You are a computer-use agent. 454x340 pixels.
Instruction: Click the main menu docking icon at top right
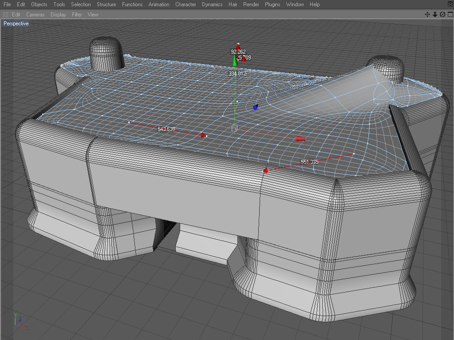pyautogui.click(x=450, y=4)
